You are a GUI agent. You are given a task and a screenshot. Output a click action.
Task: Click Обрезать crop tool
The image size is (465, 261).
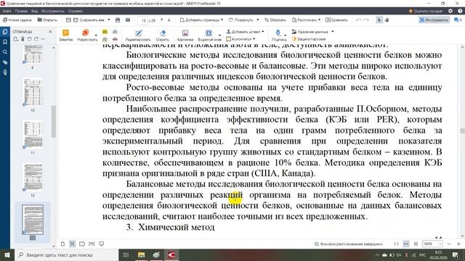pos(275,20)
